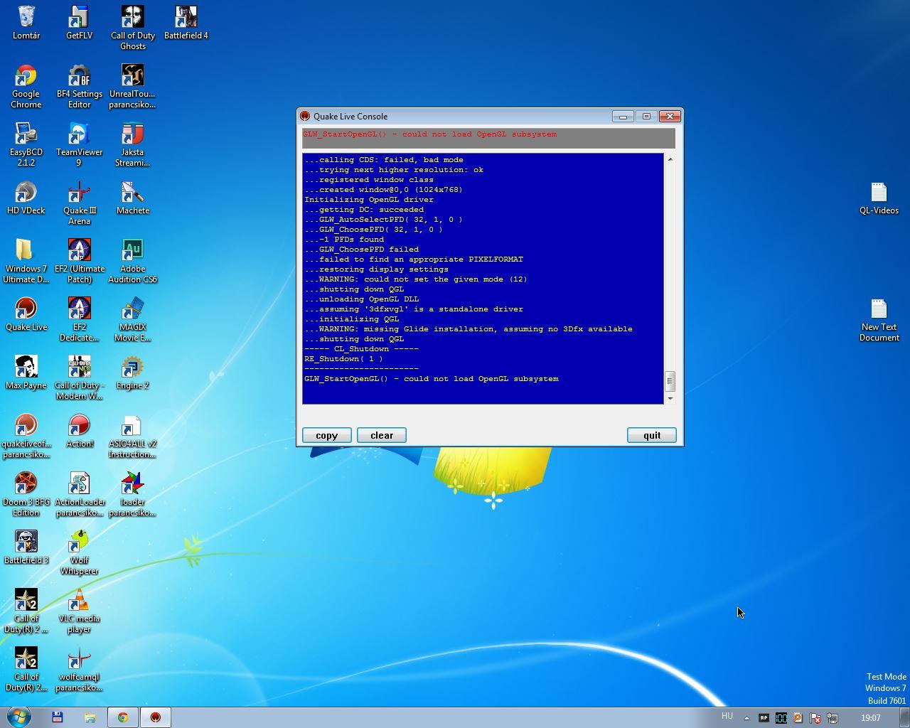Image resolution: width=910 pixels, height=728 pixels.
Task: Click the copy button in Quake Live Console
Action: pos(326,435)
